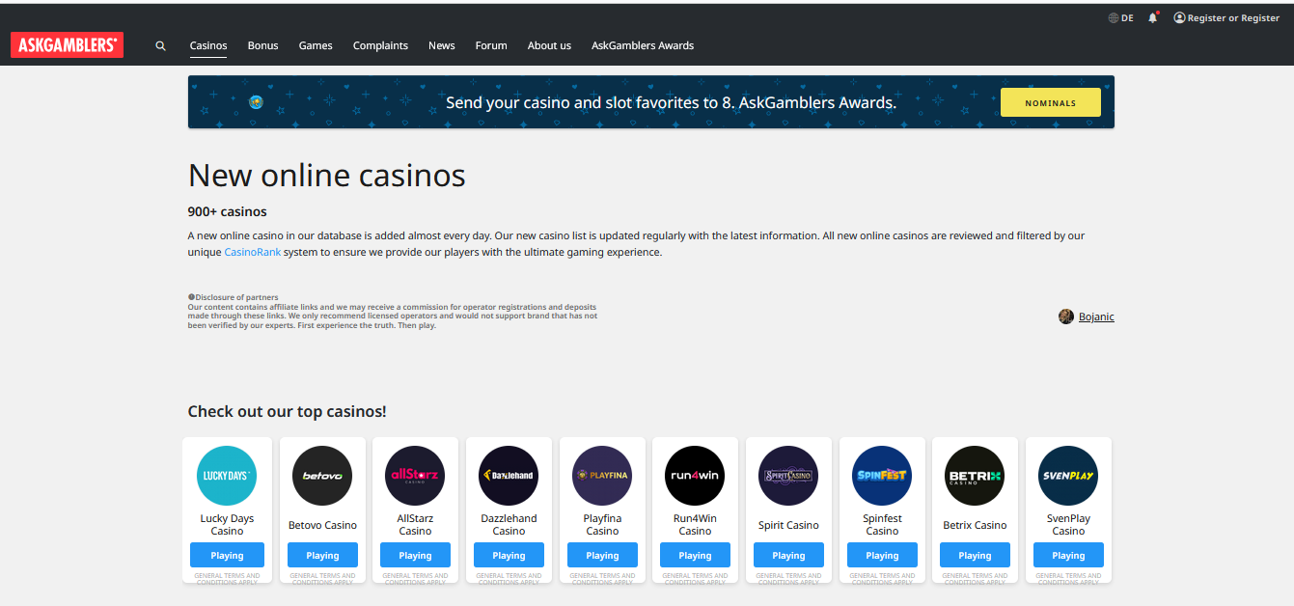Select the SvenPlay casino logo
1294x606 pixels.
[x=1068, y=476]
